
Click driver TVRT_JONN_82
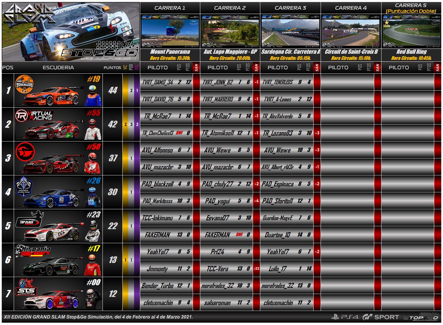point(218,82)
